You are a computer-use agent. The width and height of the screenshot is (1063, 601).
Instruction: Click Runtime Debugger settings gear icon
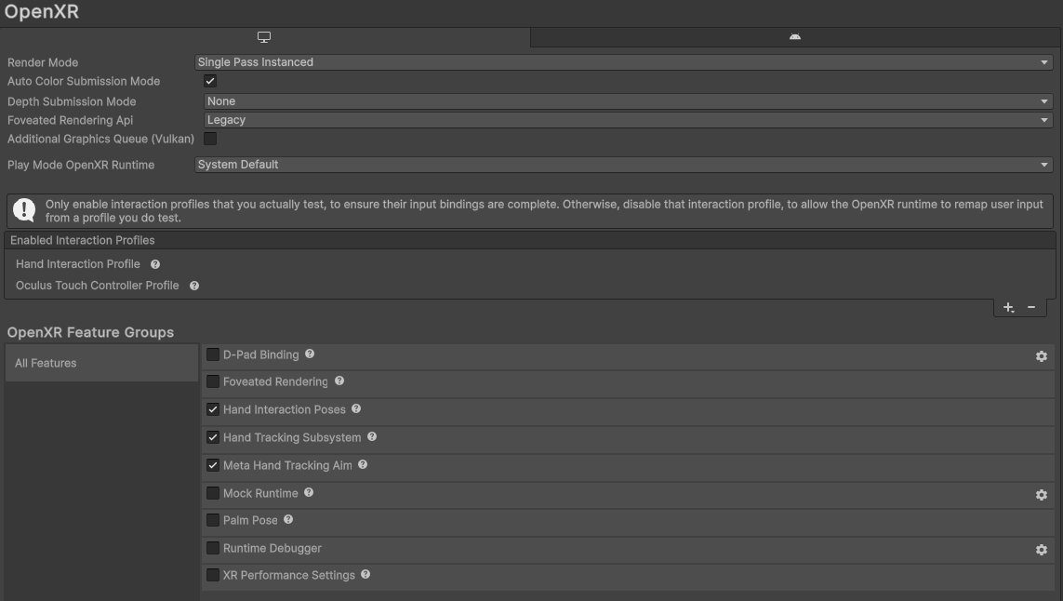(1041, 550)
